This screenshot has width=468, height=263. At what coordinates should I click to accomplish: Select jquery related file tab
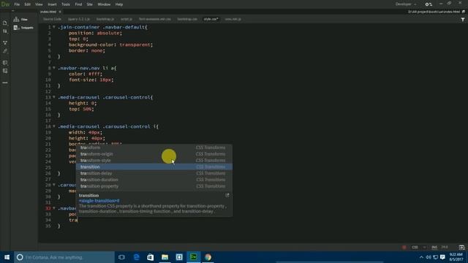point(79,19)
